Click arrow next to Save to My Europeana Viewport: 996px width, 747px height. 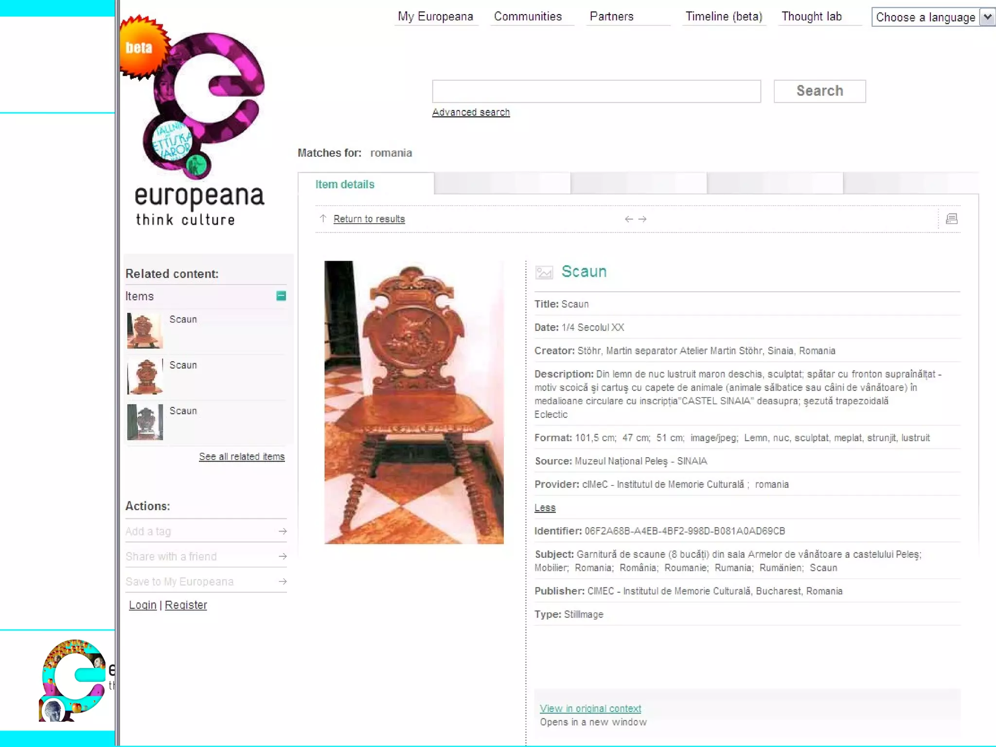coord(283,582)
